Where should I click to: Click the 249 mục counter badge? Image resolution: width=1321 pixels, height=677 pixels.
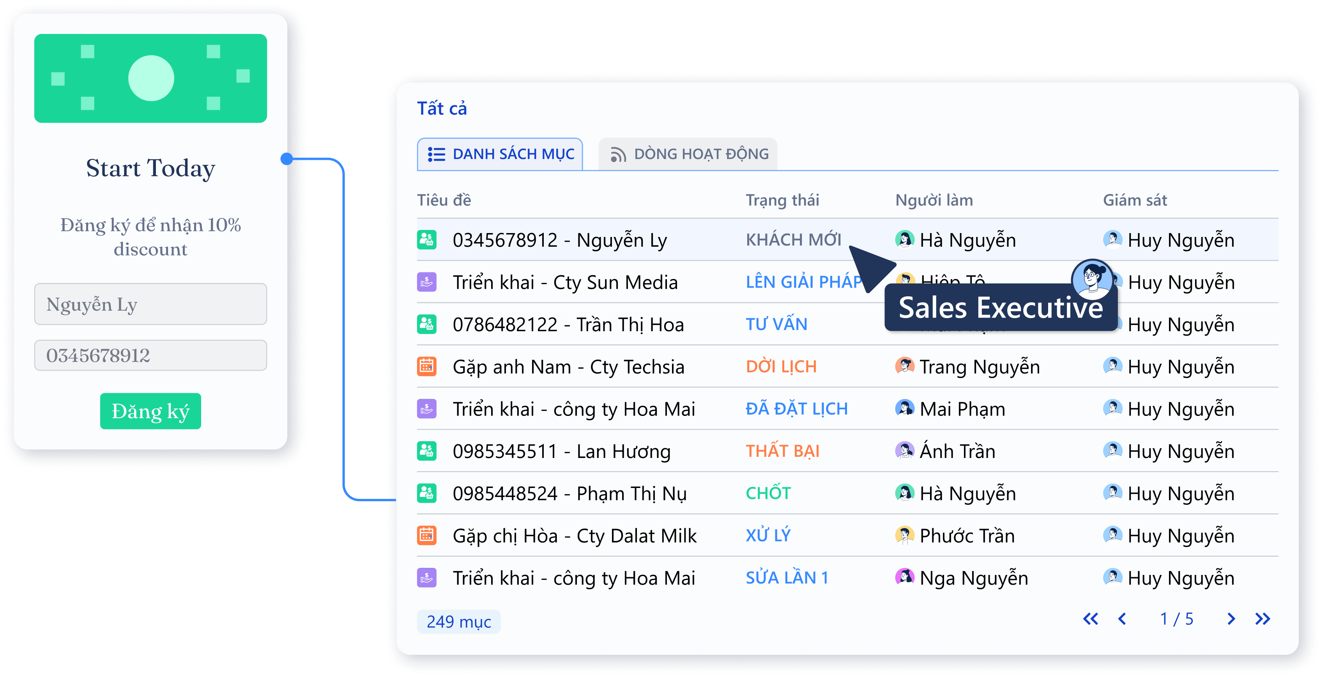[x=459, y=622]
